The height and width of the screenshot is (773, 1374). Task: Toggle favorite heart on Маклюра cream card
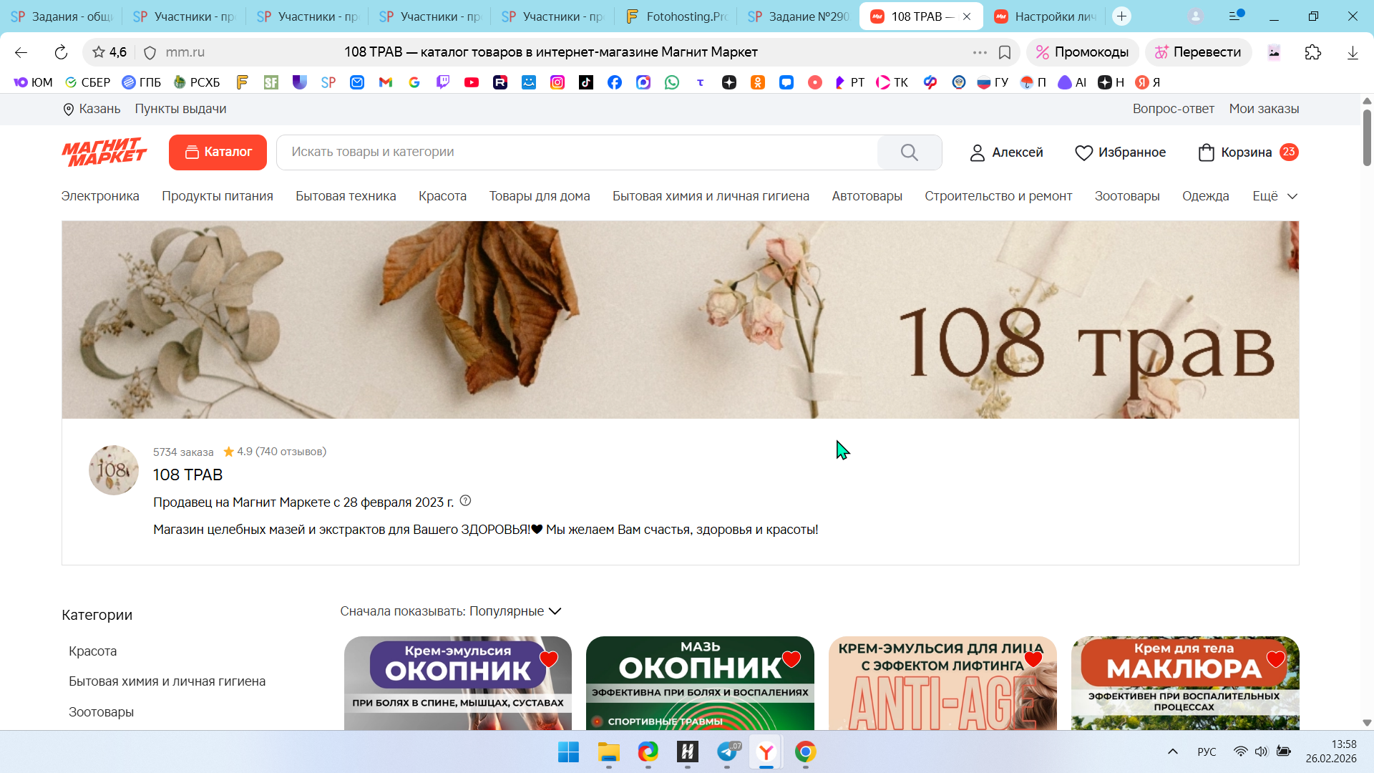click(x=1275, y=658)
